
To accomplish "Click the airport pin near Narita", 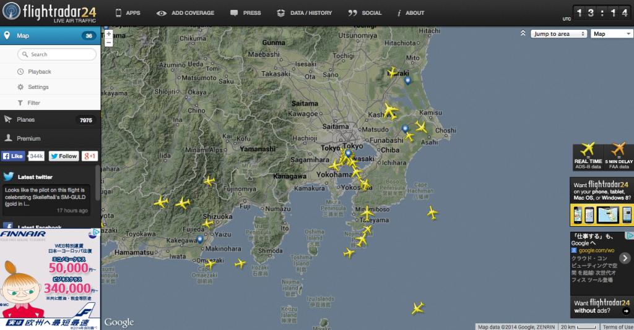I will pos(406,129).
